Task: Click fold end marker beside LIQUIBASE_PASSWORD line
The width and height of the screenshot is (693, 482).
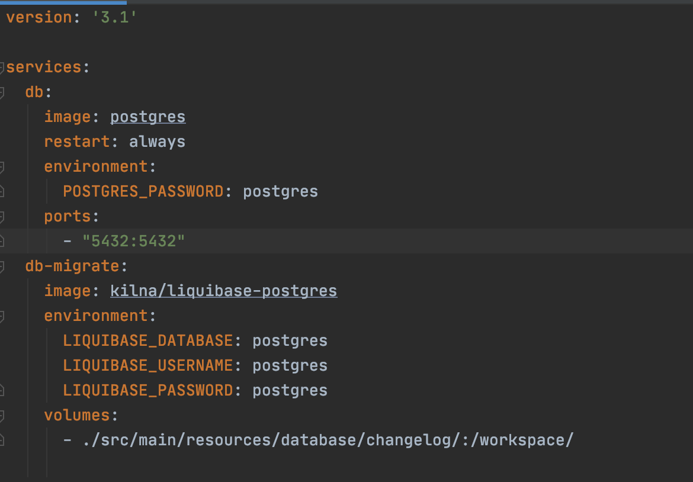Action: click(2, 391)
